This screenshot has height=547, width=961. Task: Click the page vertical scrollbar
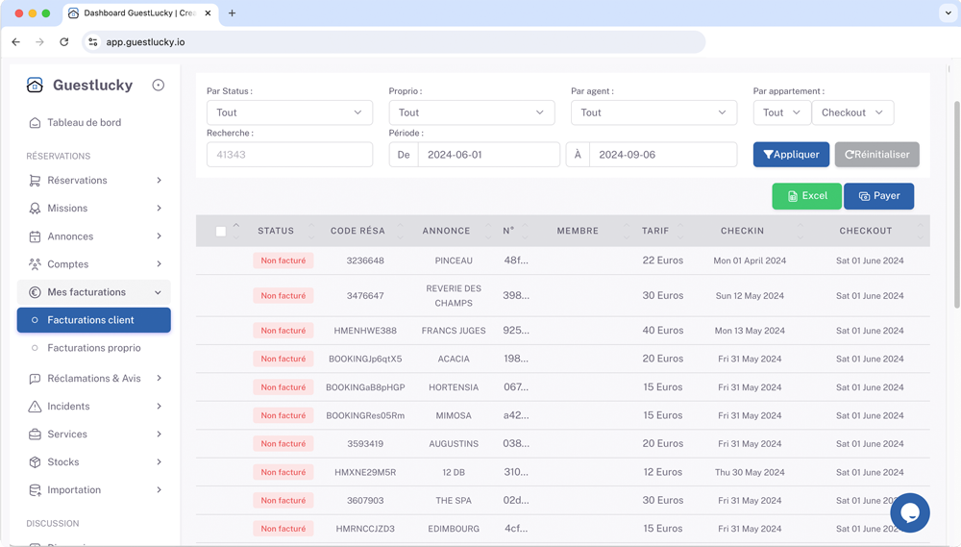point(957,204)
